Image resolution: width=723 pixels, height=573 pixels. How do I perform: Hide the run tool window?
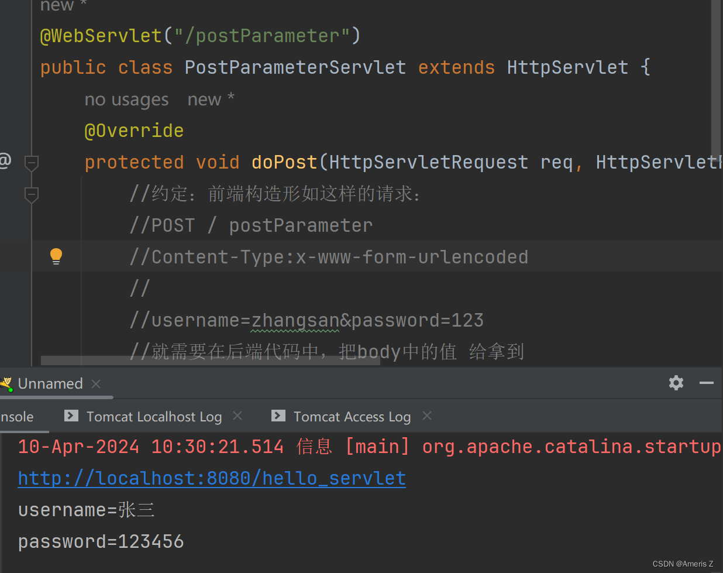point(707,383)
